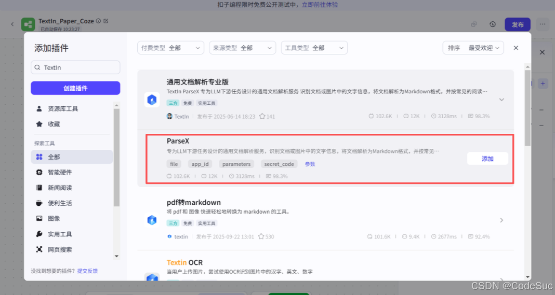Click the TextIn search field

75,67
